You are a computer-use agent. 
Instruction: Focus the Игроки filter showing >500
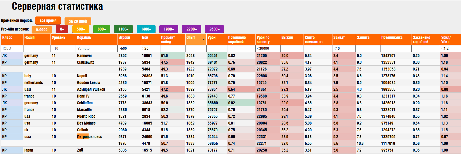(x=129, y=49)
